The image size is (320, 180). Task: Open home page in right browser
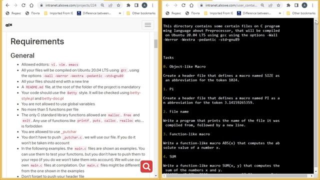coord(191,5)
